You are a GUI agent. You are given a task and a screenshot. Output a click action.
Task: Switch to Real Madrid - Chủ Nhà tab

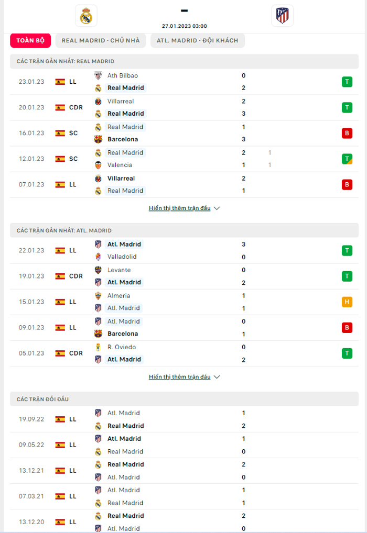(x=101, y=40)
